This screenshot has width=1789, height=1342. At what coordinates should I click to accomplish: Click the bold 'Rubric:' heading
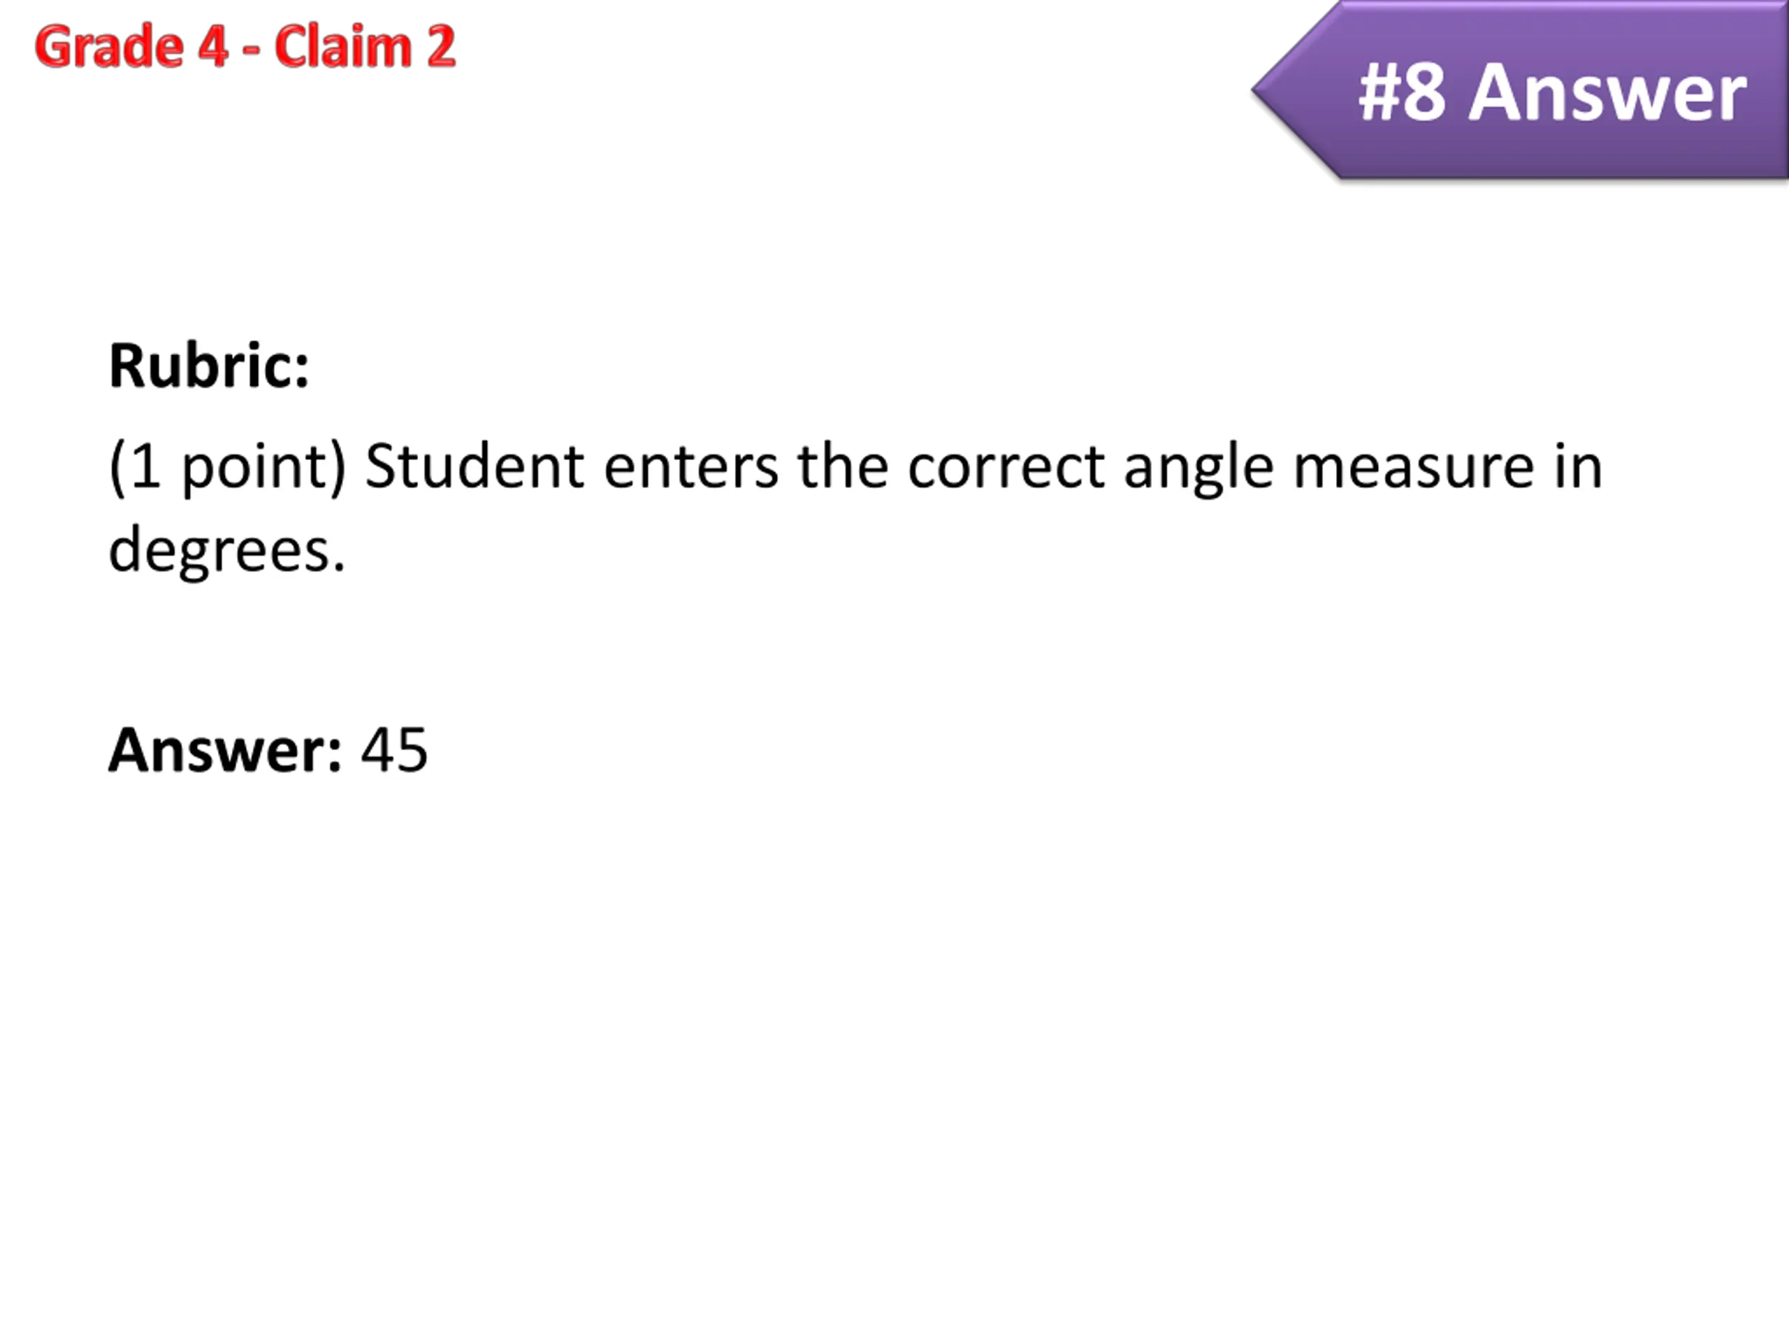pyautogui.click(x=209, y=366)
